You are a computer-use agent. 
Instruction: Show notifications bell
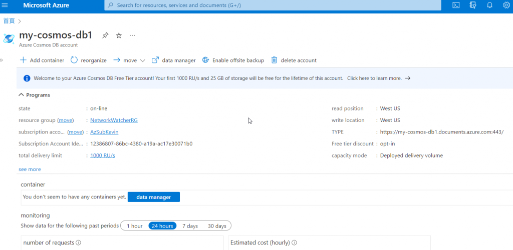(x=489, y=5)
